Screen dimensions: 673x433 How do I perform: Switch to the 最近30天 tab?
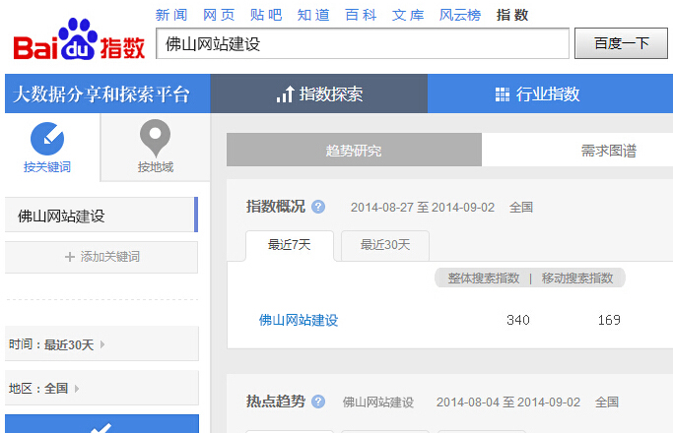(384, 245)
